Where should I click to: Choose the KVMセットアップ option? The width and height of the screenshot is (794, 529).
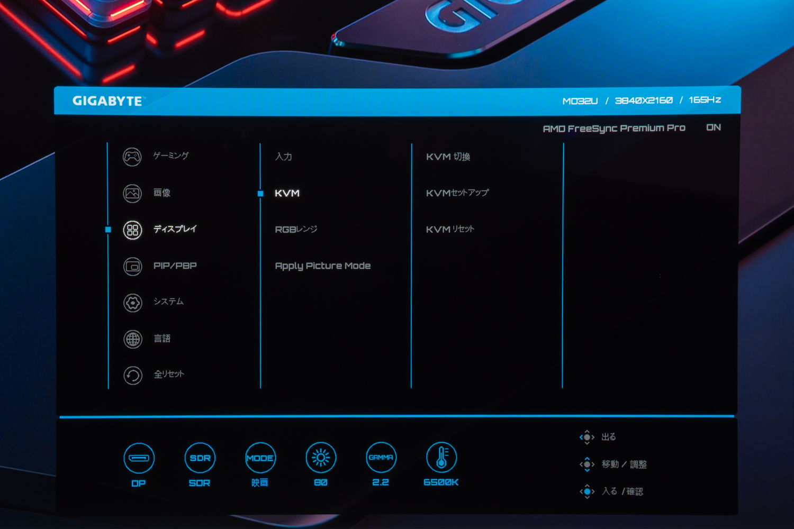pyautogui.click(x=458, y=193)
